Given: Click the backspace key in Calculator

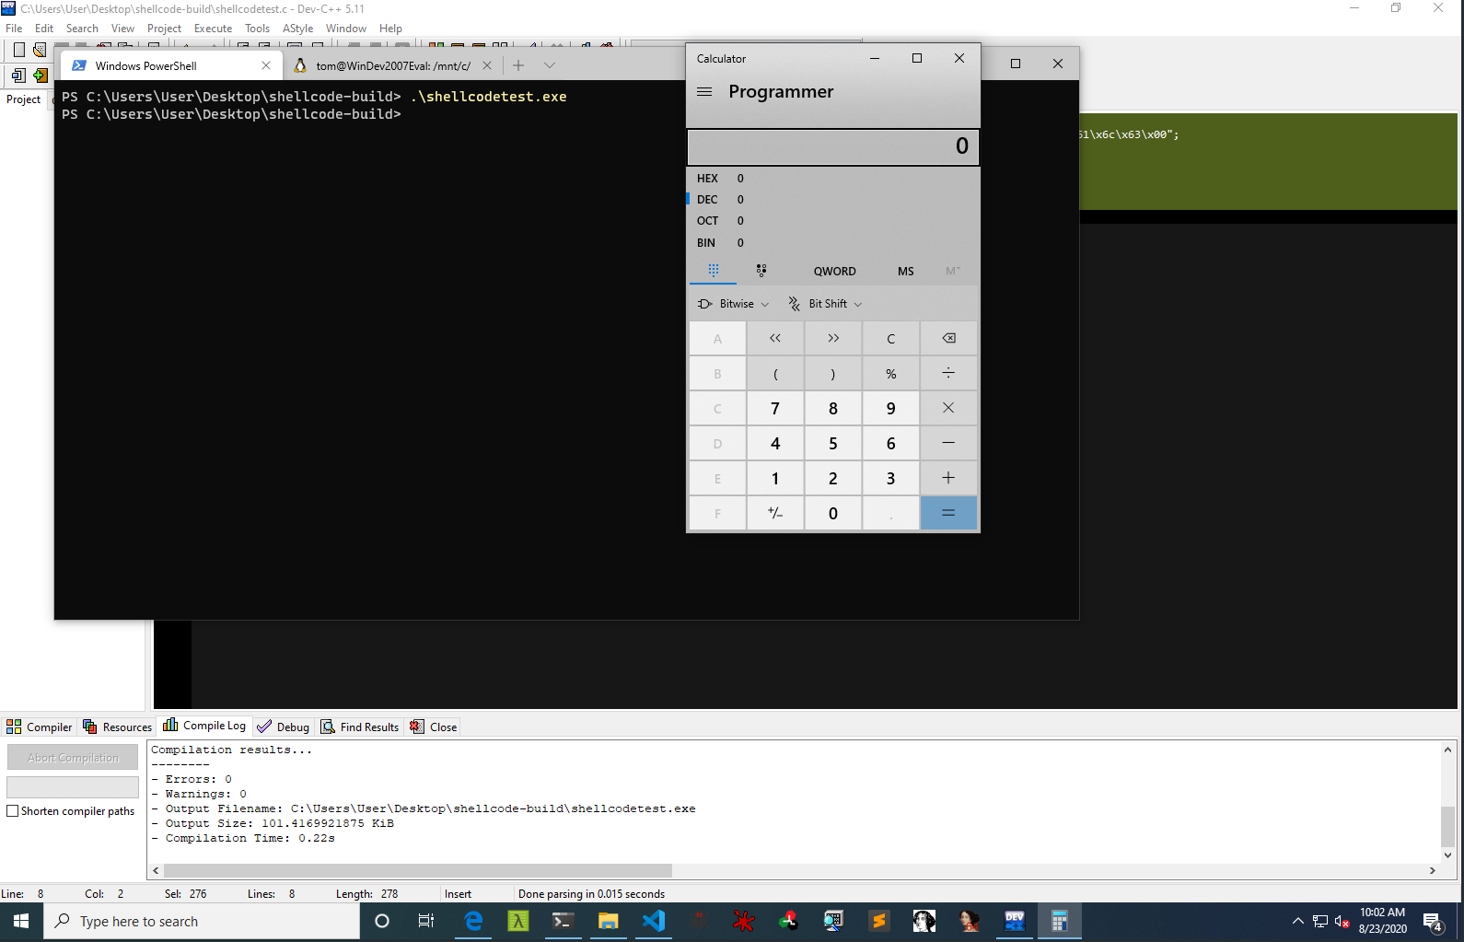Looking at the screenshot, I should point(948,338).
